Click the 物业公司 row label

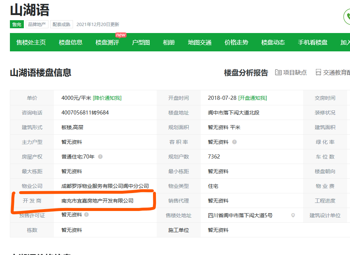pos(32,186)
